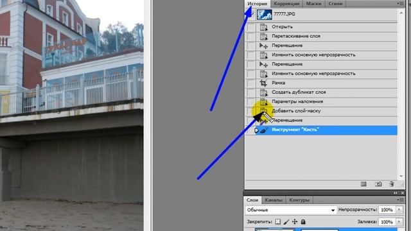Screen dimensions: 411x231
Task: Select the "Создать дубликат слоя" state label
Action: pyautogui.click(x=299, y=92)
